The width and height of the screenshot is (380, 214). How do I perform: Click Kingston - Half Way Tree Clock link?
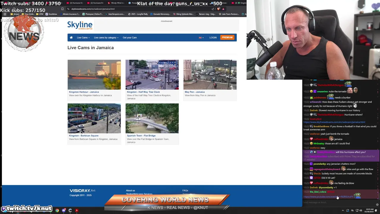[x=143, y=92]
